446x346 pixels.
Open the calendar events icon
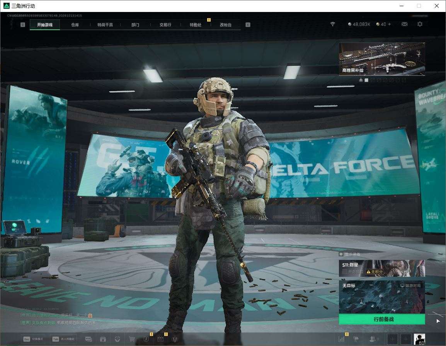coord(160,339)
